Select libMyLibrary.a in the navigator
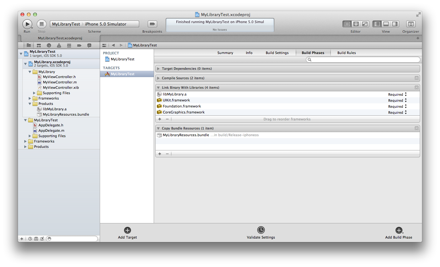This screenshot has width=440, height=267. click(55, 109)
